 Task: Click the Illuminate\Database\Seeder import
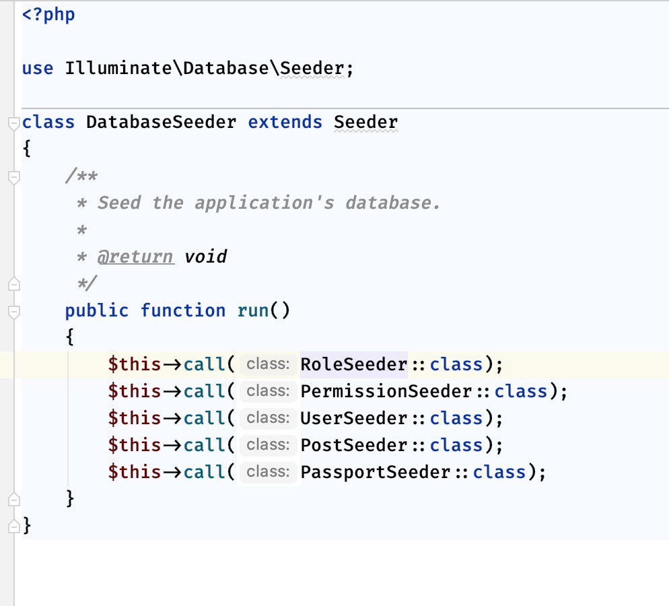205,69
